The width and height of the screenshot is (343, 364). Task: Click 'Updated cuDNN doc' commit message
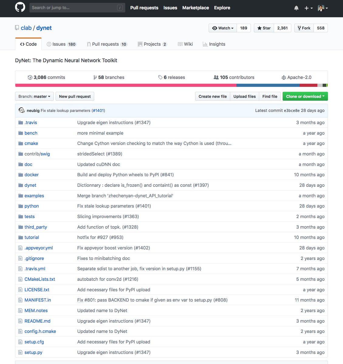tap(99, 164)
